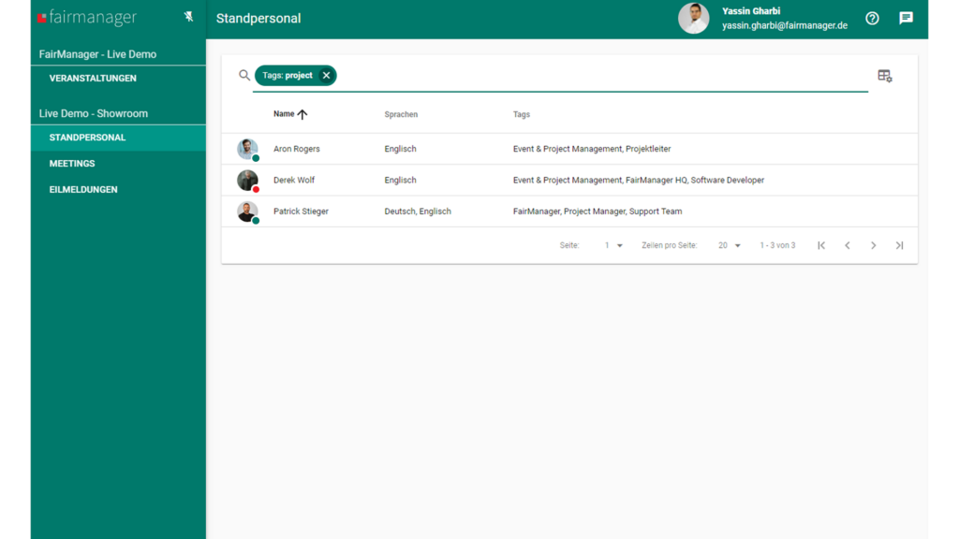Click Englisch in Aron Rogers row
The width and height of the screenshot is (959, 539).
(x=401, y=149)
